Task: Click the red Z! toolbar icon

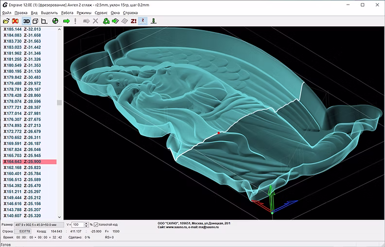Action: [134, 21]
